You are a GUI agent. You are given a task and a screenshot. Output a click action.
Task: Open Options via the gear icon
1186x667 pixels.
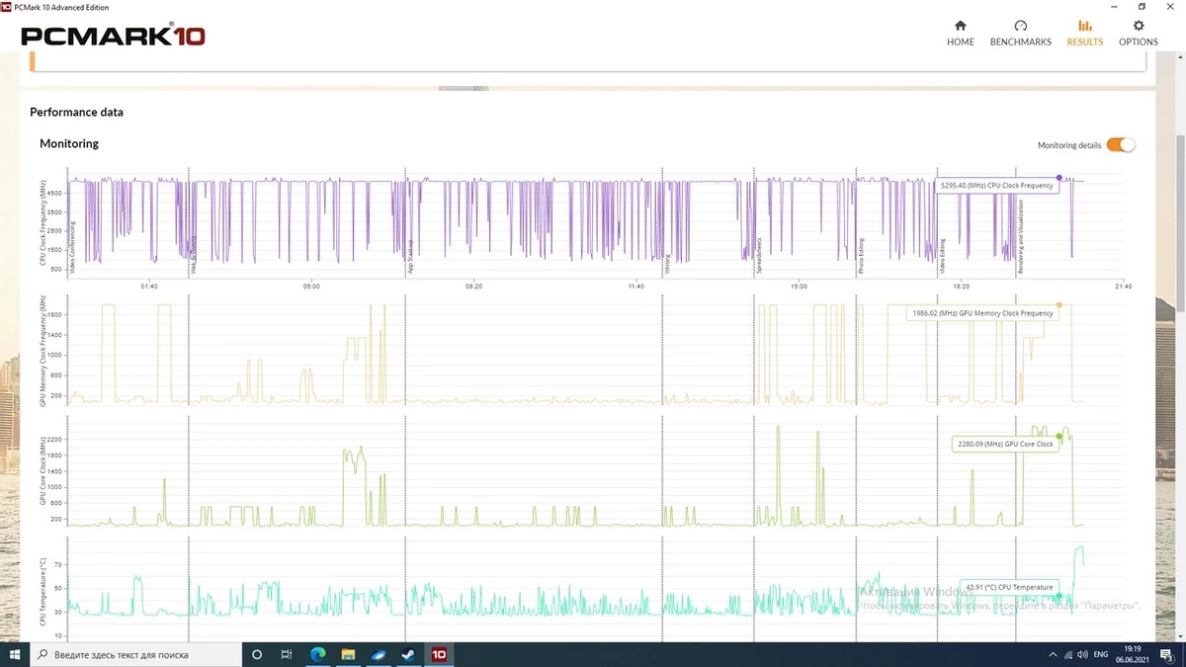pyautogui.click(x=1138, y=27)
